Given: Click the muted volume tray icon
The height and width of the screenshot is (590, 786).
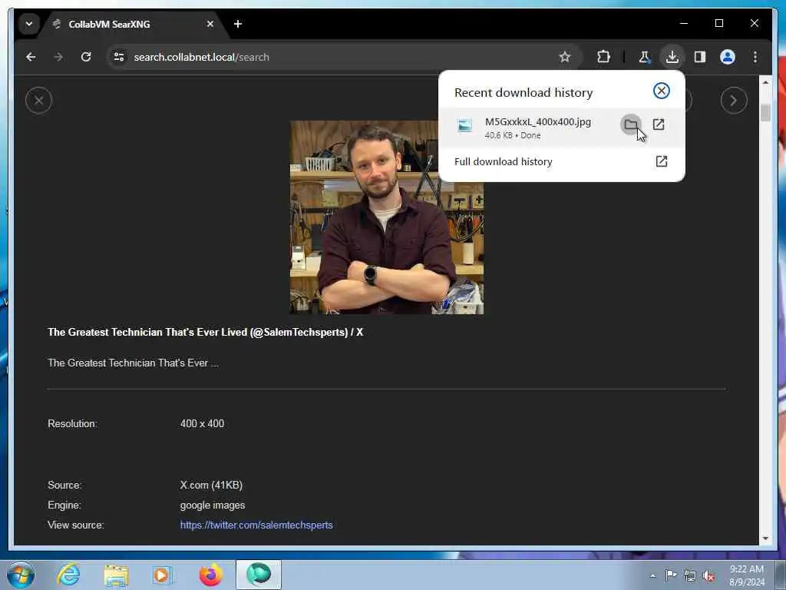Looking at the screenshot, I should click(708, 576).
